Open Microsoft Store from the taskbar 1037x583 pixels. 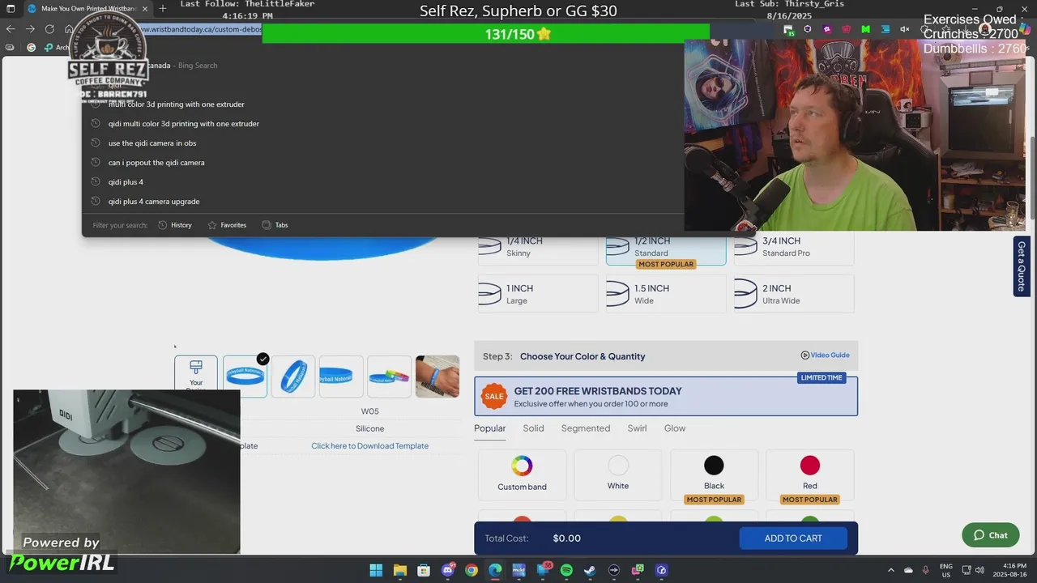424,570
